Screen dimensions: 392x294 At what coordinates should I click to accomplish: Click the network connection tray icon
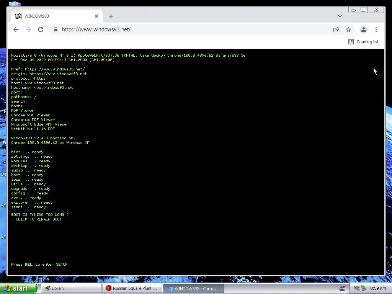pos(357,288)
